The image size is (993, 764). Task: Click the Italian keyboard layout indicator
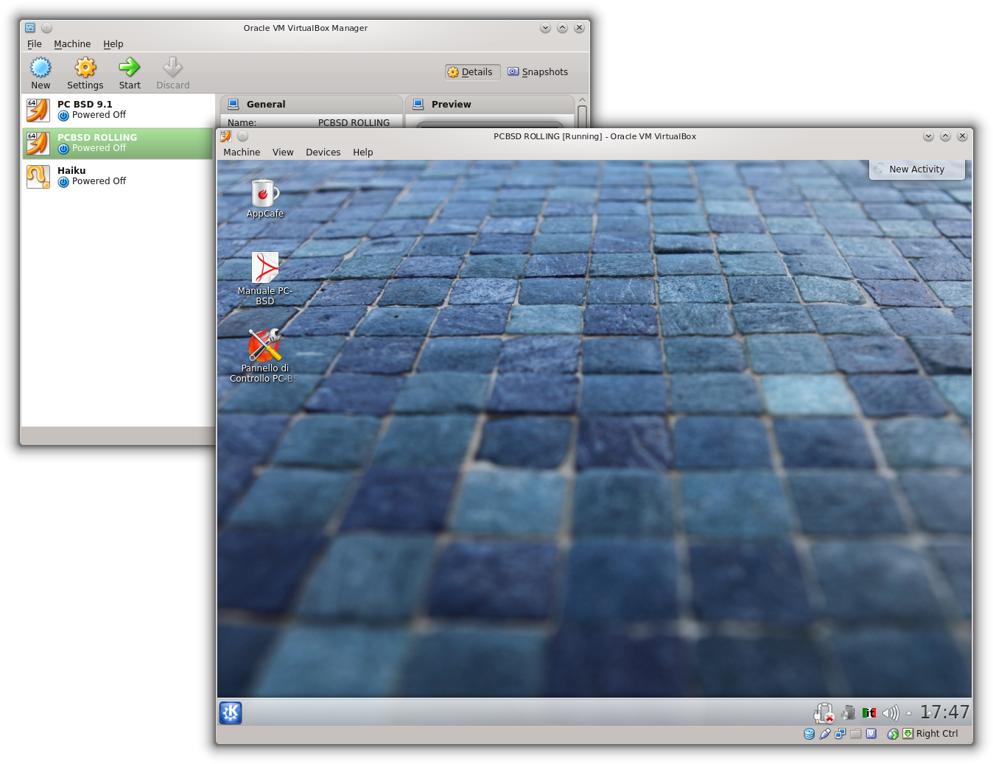point(869,712)
